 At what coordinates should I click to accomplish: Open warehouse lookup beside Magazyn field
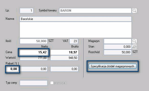(x=134, y=41)
